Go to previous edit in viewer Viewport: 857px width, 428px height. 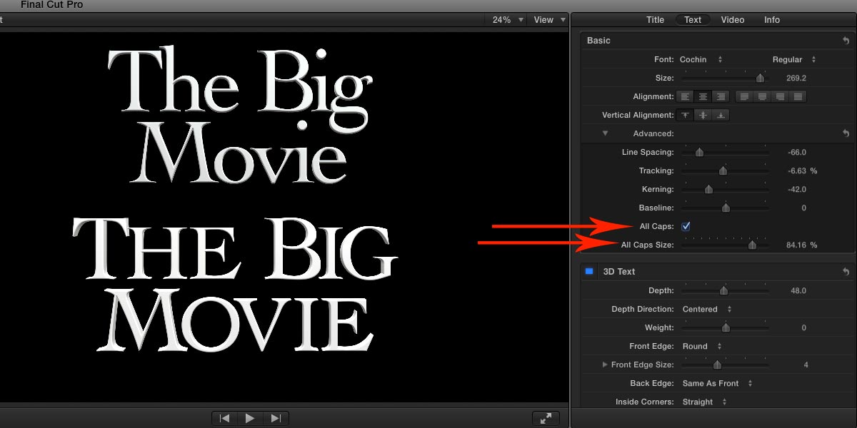(x=224, y=418)
